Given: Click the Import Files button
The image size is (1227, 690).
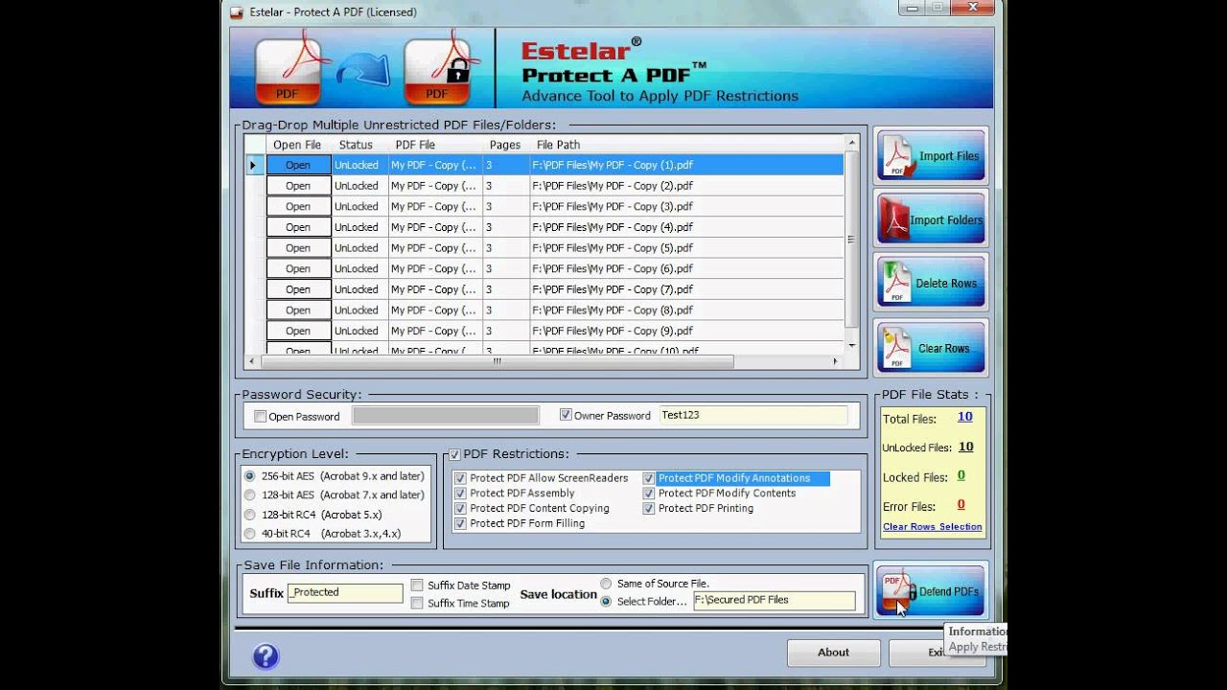Looking at the screenshot, I should coord(931,155).
